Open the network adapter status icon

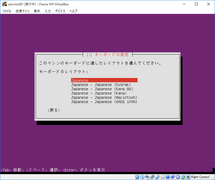click(152, 177)
